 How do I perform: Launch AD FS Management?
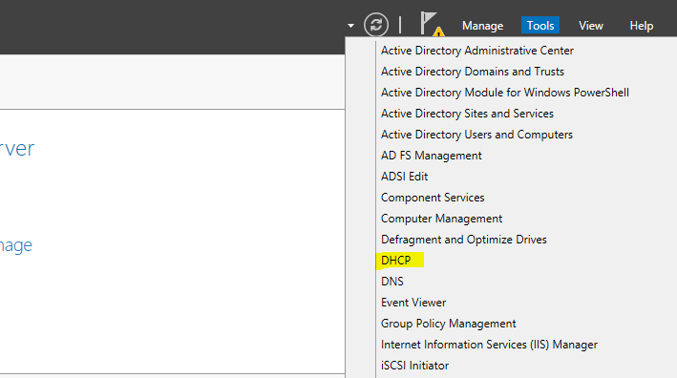point(431,156)
